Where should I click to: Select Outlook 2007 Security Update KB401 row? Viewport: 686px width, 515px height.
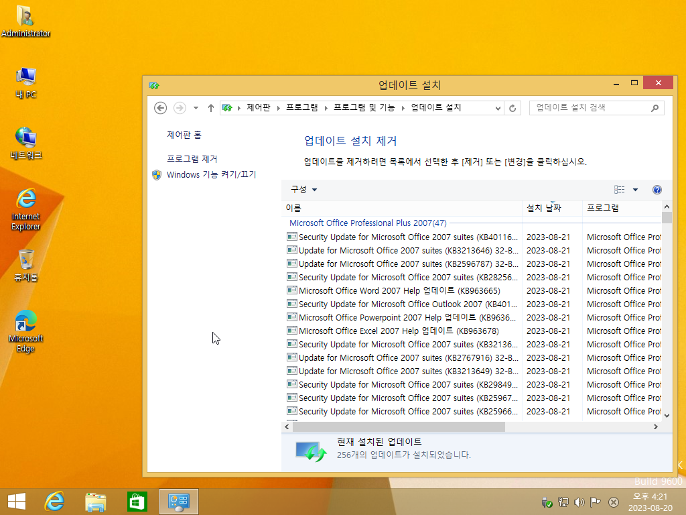[474, 304]
